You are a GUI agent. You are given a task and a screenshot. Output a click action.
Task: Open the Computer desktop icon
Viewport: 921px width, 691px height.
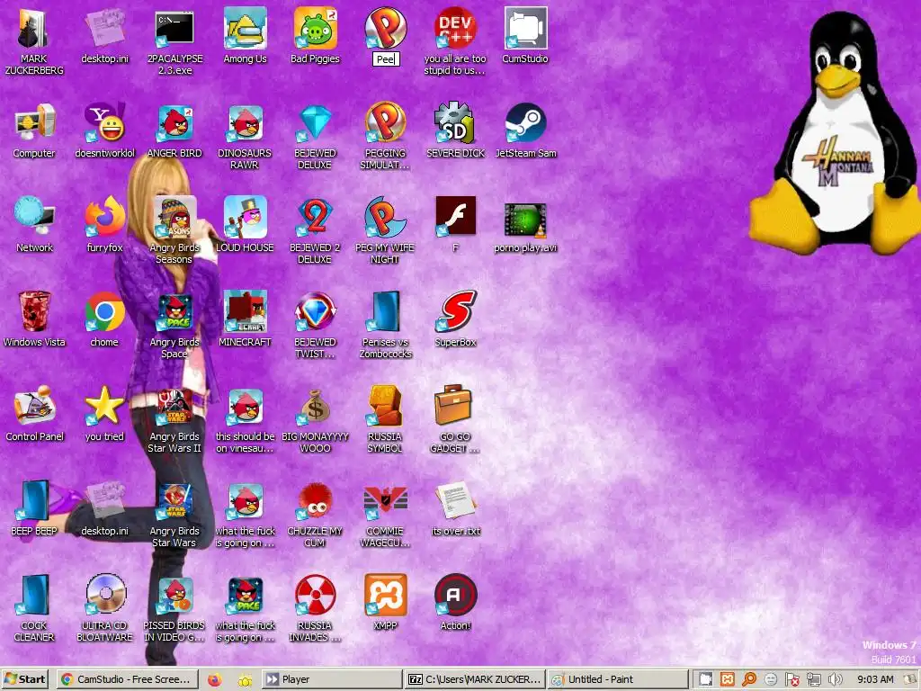pos(34,123)
